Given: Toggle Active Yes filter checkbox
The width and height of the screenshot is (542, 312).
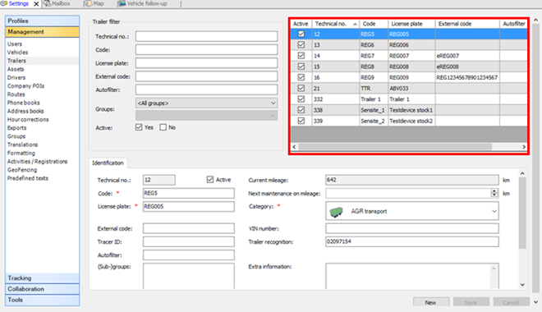Looking at the screenshot, I should pos(139,127).
